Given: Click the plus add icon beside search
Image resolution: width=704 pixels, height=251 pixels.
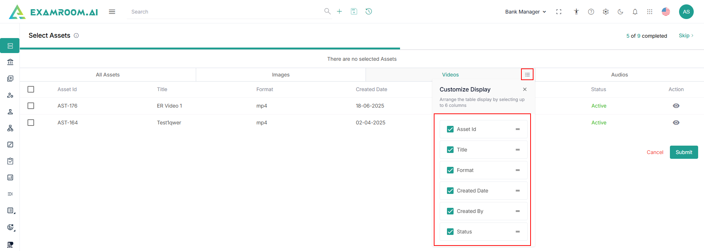Looking at the screenshot, I should (x=339, y=11).
